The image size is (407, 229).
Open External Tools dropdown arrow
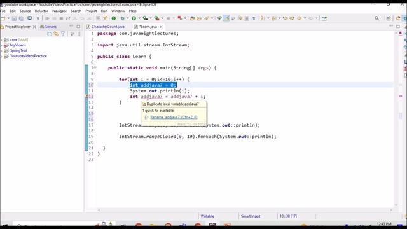tap(162, 18)
